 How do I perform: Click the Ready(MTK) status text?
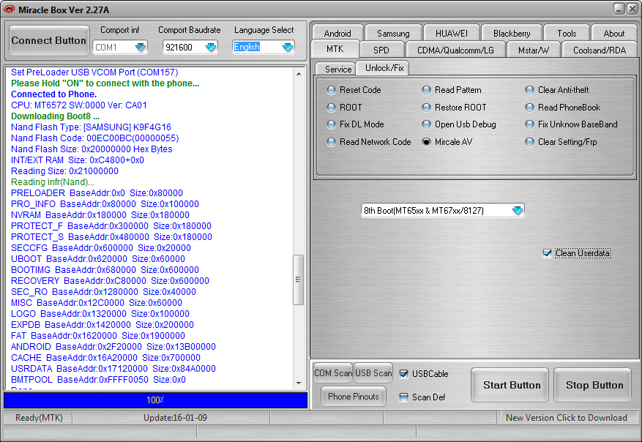pos(39,417)
